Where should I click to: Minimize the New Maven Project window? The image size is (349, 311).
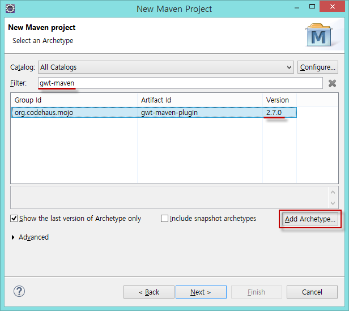coord(297,7)
